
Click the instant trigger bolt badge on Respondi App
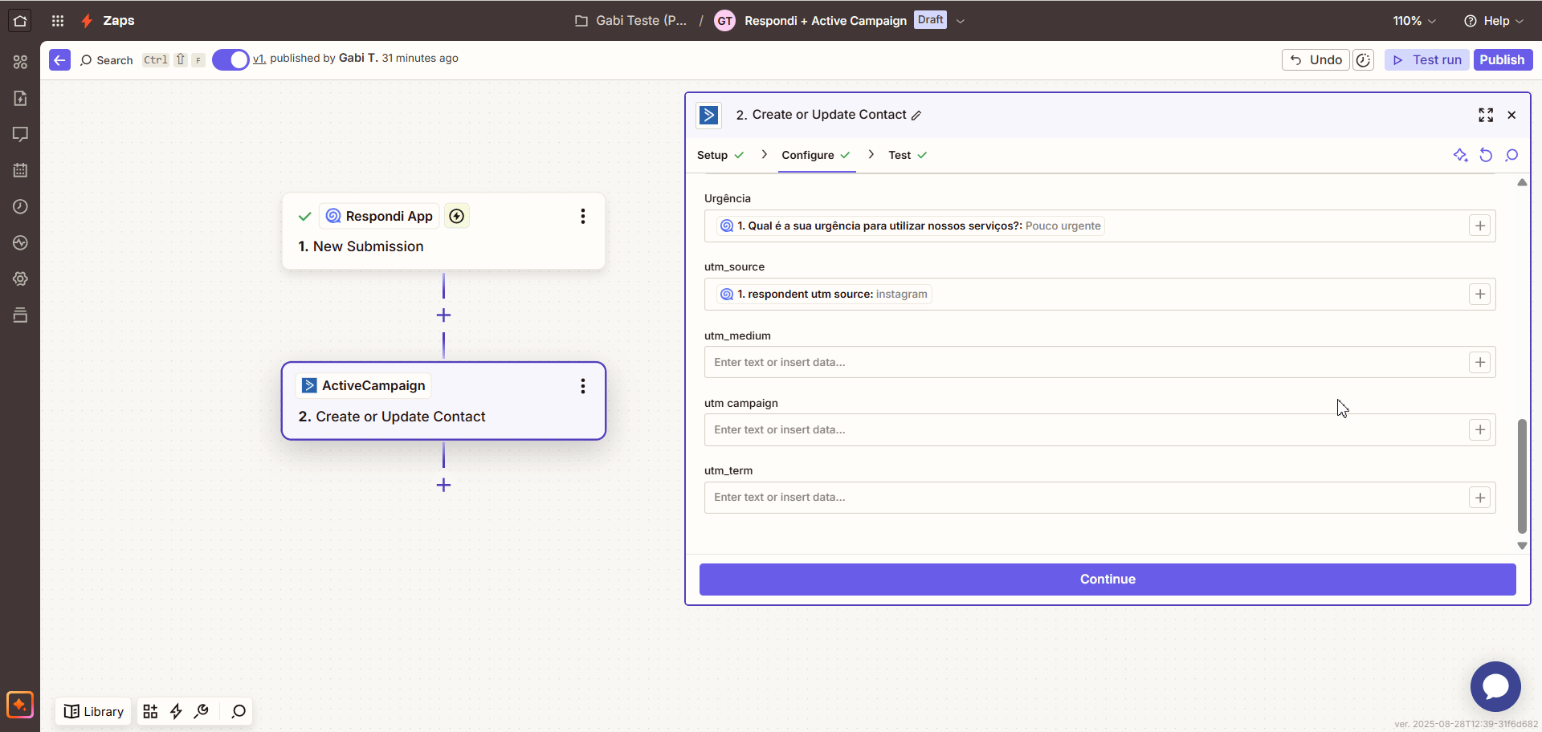457,216
